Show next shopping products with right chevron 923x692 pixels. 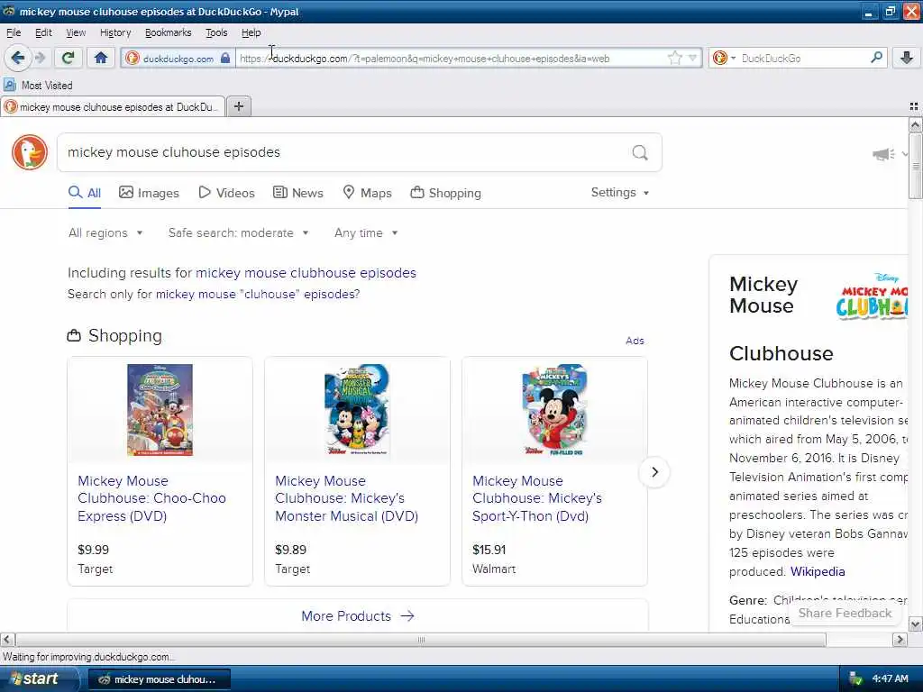(x=654, y=472)
